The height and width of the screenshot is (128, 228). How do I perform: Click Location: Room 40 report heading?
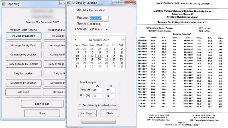point(183,14)
